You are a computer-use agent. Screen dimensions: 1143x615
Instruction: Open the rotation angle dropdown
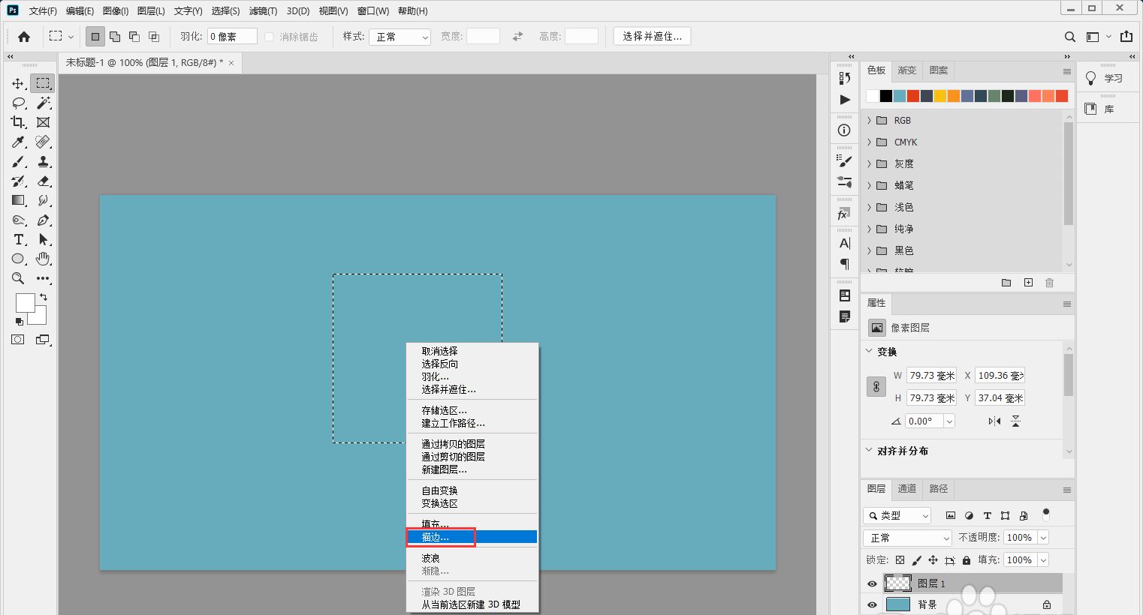pos(949,421)
